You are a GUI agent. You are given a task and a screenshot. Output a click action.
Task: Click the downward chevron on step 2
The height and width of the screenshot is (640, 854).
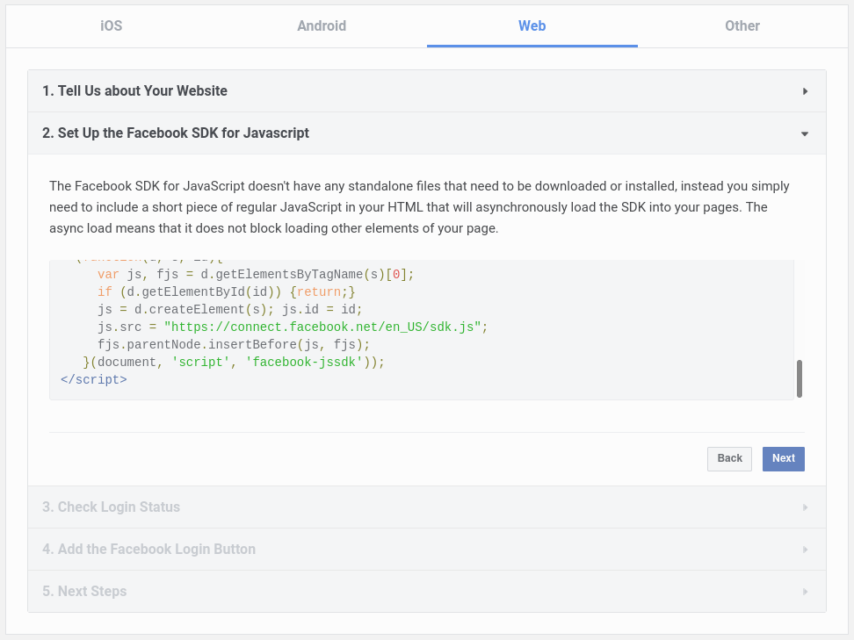tap(804, 133)
